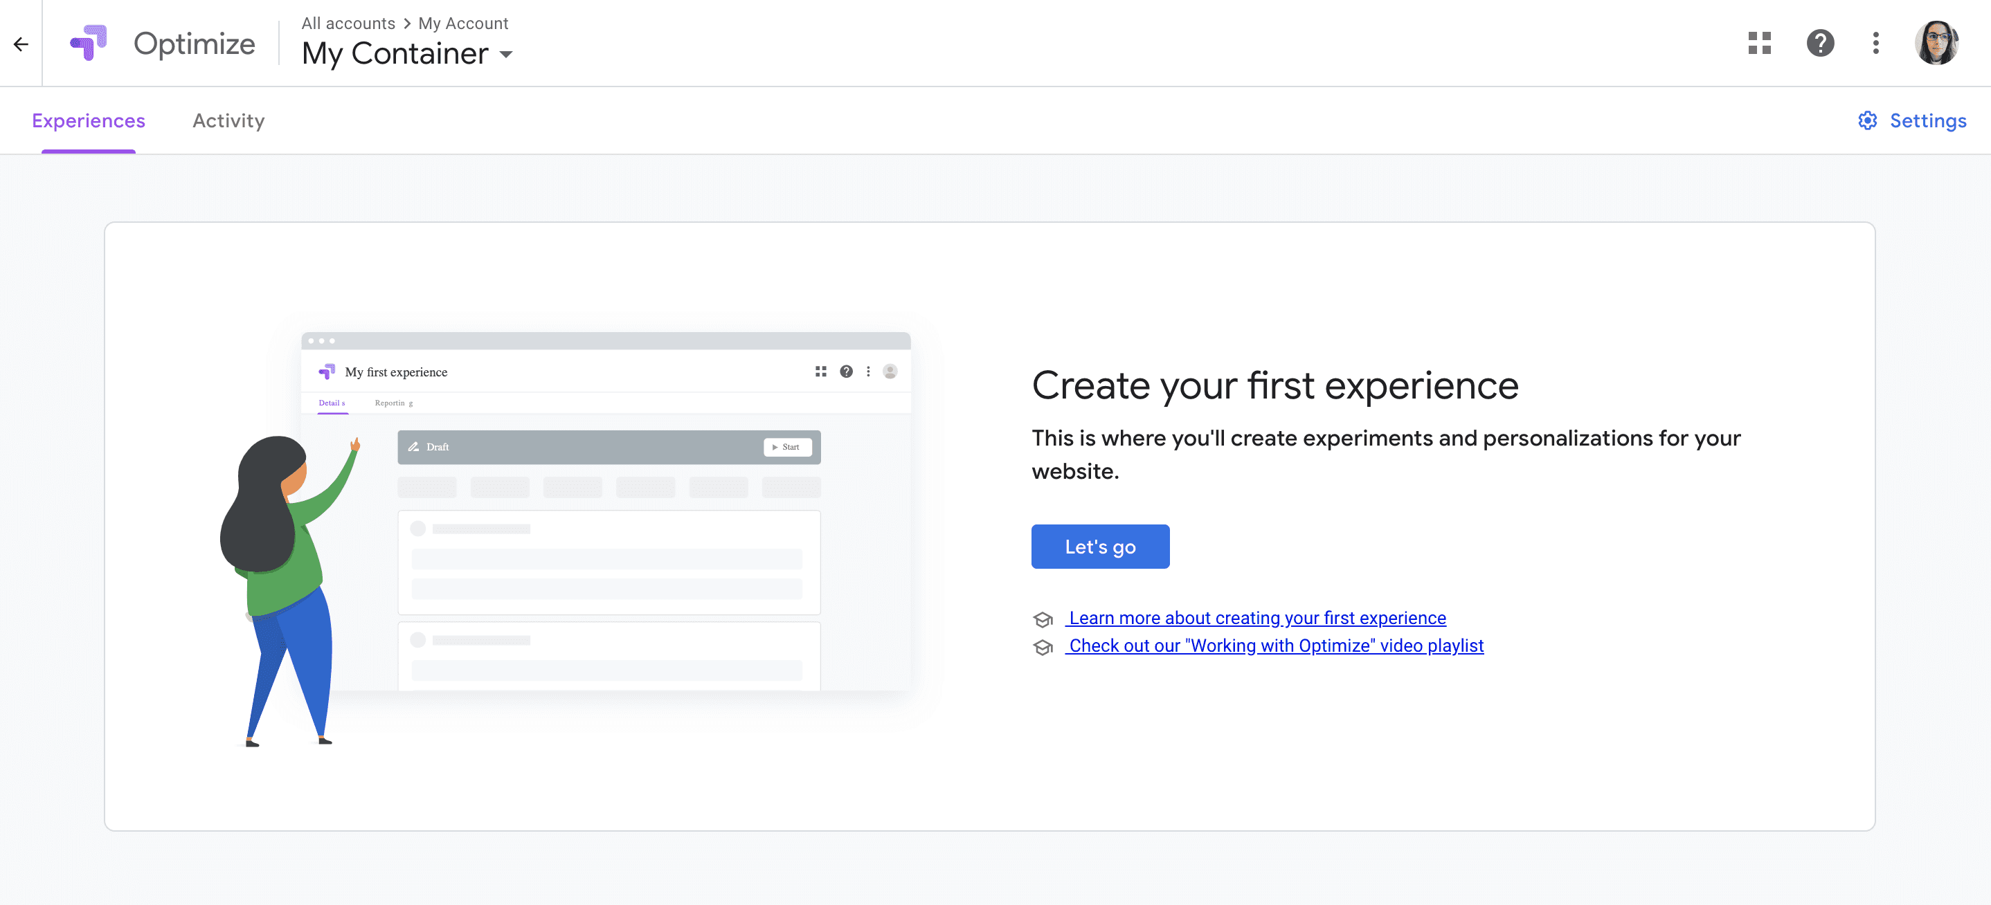Image resolution: width=1991 pixels, height=905 pixels.
Task: Open the help question mark icon
Action: point(1819,43)
